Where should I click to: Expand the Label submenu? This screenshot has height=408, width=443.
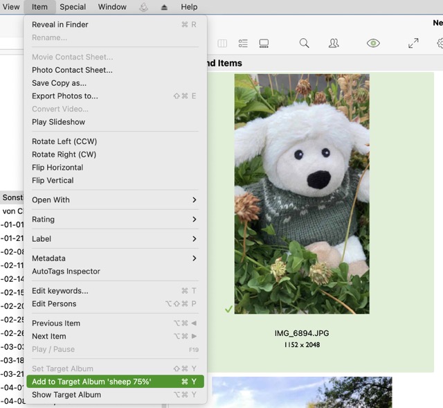115,238
